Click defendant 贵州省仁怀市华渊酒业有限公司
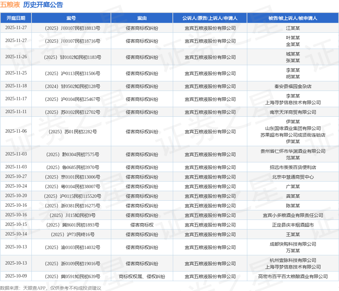339x291 pixels. [x=293, y=151]
